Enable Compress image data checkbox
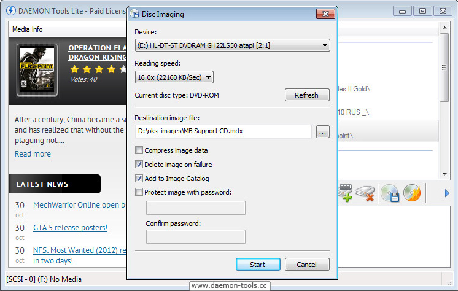The image size is (458, 291). pyautogui.click(x=139, y=150)
